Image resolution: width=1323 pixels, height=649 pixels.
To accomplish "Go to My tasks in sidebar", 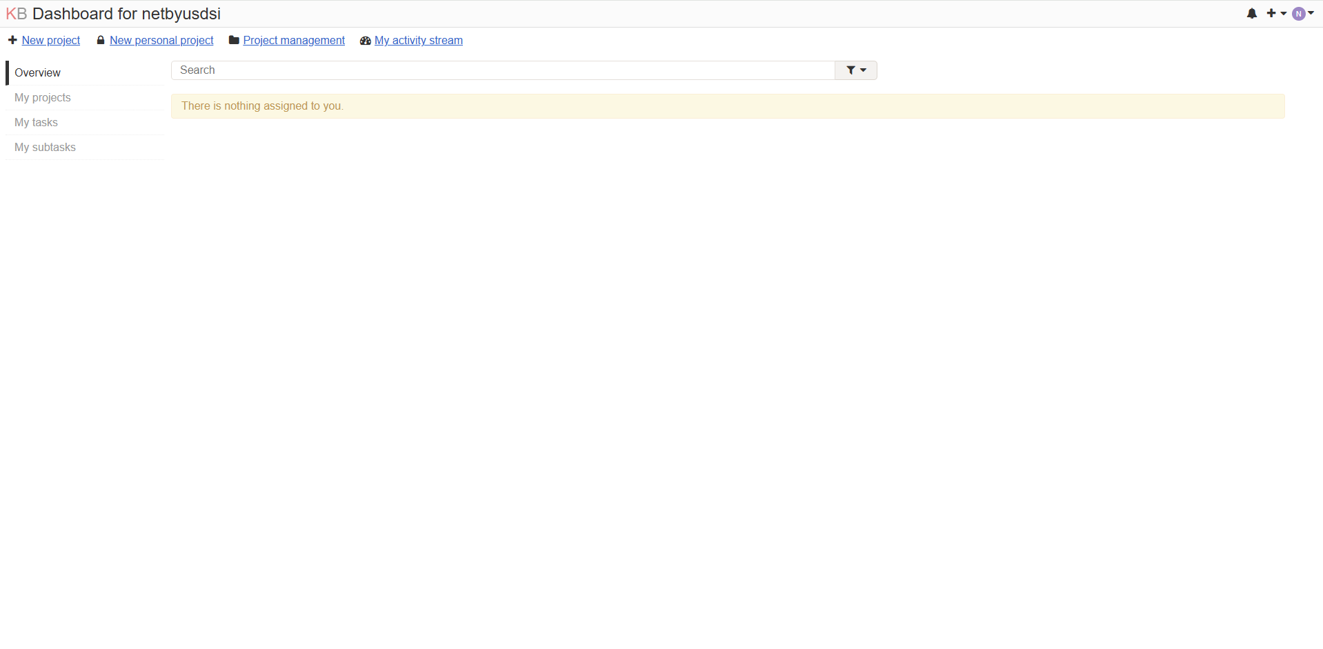I will [x=36, y=122].
